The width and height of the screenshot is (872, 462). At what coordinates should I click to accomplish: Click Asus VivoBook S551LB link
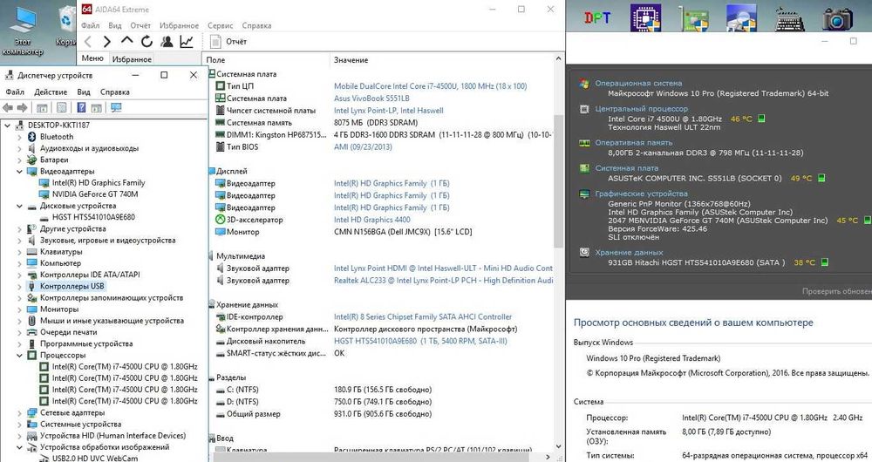tap(371, 99)
